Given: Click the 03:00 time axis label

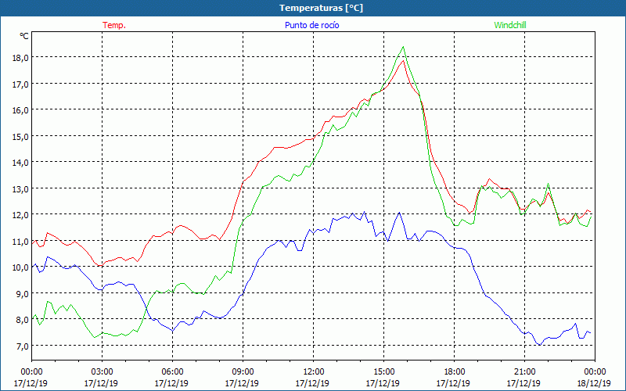Looking at the screenshot, I should pos(102,372).
